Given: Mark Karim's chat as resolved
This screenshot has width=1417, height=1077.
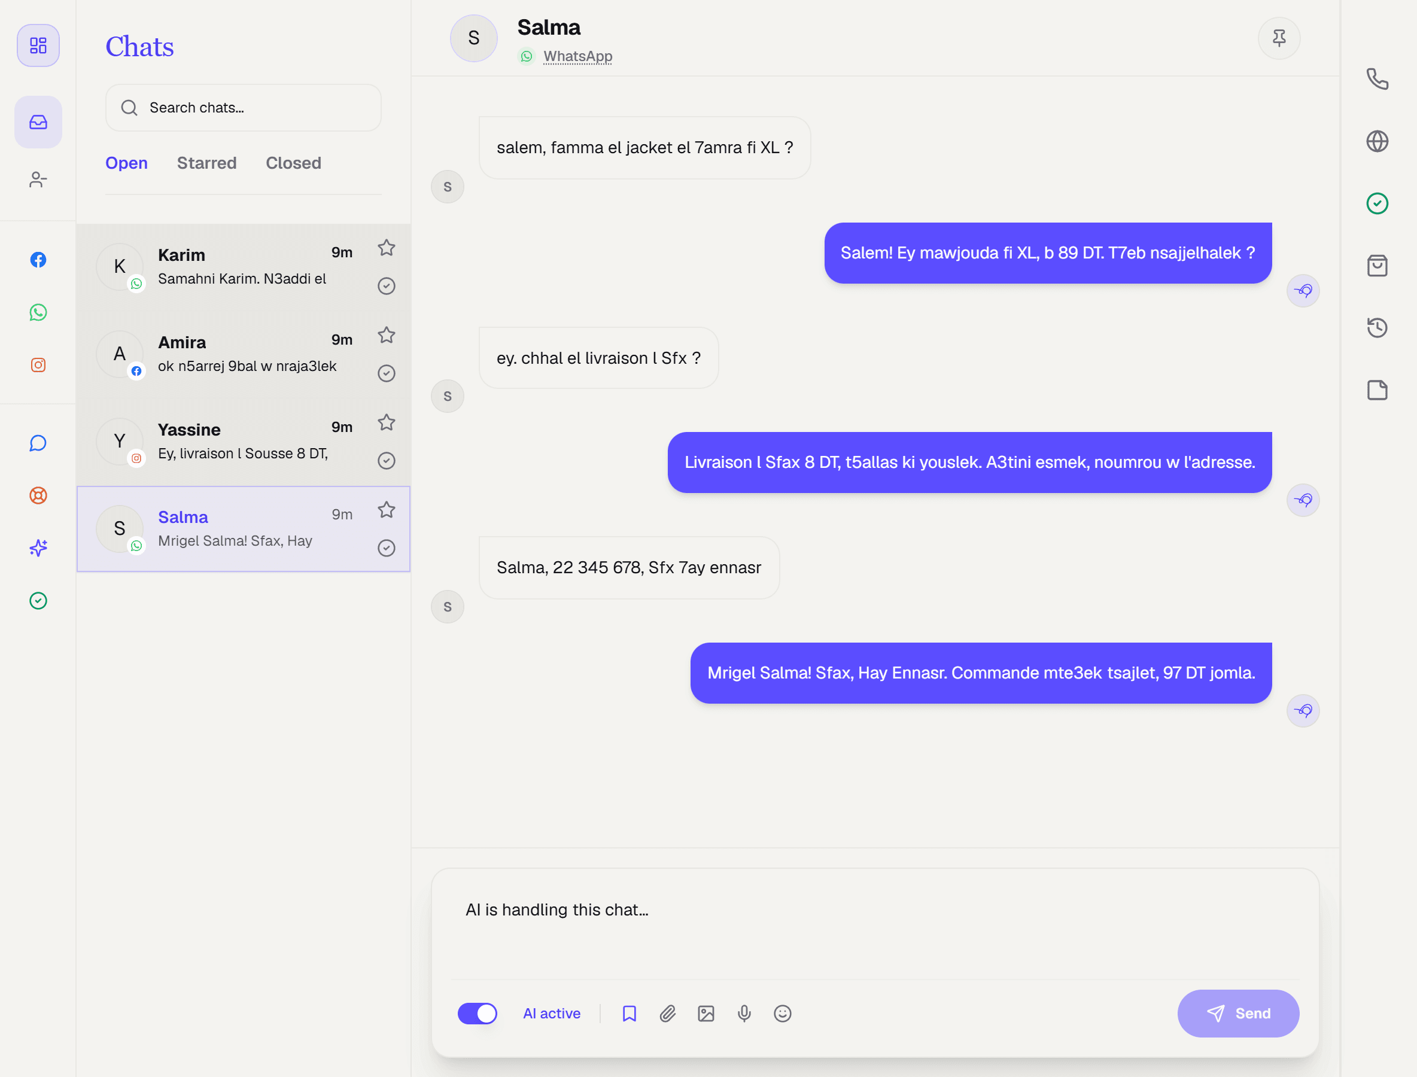Looking at the screenshot, I should click(386, 286).
